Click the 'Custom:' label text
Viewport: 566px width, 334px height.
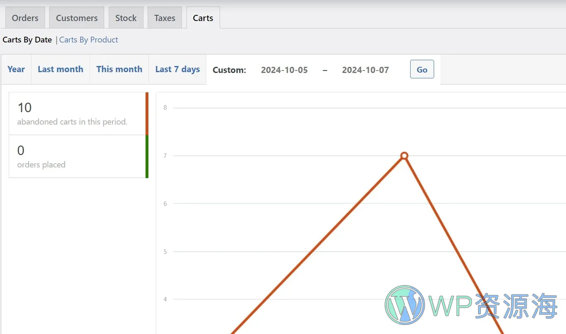[229, 70]
